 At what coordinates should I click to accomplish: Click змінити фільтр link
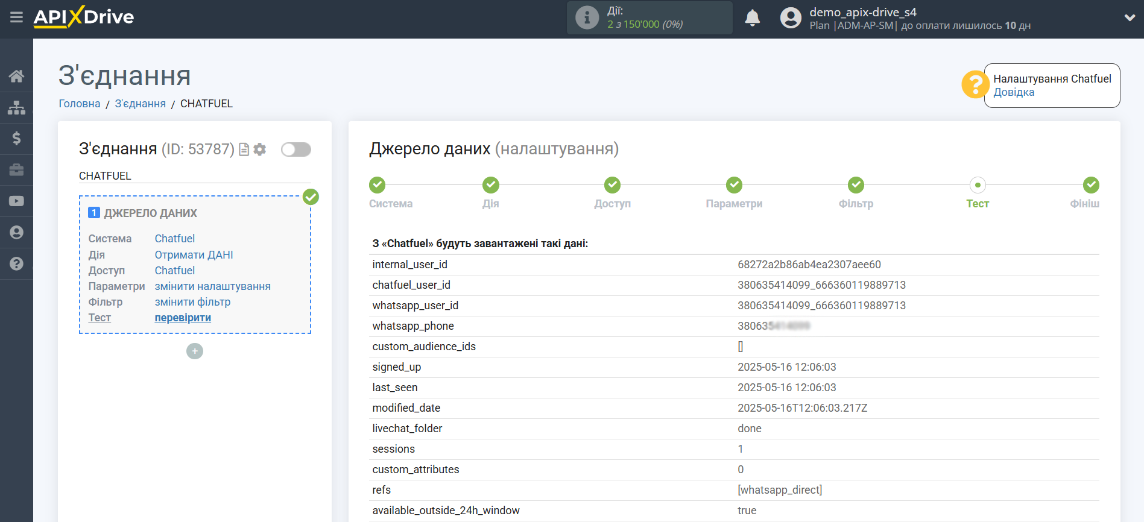[193, 302]
